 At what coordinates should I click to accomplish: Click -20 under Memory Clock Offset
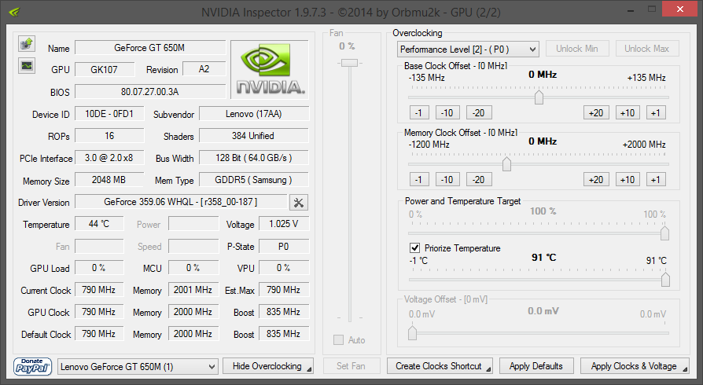(479, 180)
